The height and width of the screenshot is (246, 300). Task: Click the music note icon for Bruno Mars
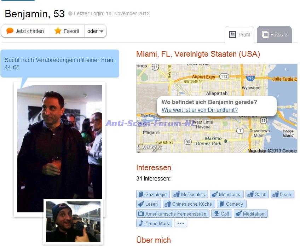pos(141,223)
